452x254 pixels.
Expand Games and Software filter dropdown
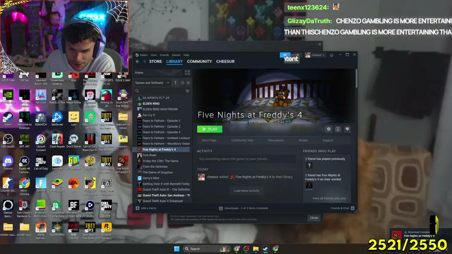[152, 83]
